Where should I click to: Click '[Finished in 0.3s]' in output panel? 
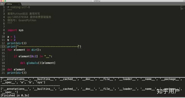pyautogui.click(x=15, y=95)
